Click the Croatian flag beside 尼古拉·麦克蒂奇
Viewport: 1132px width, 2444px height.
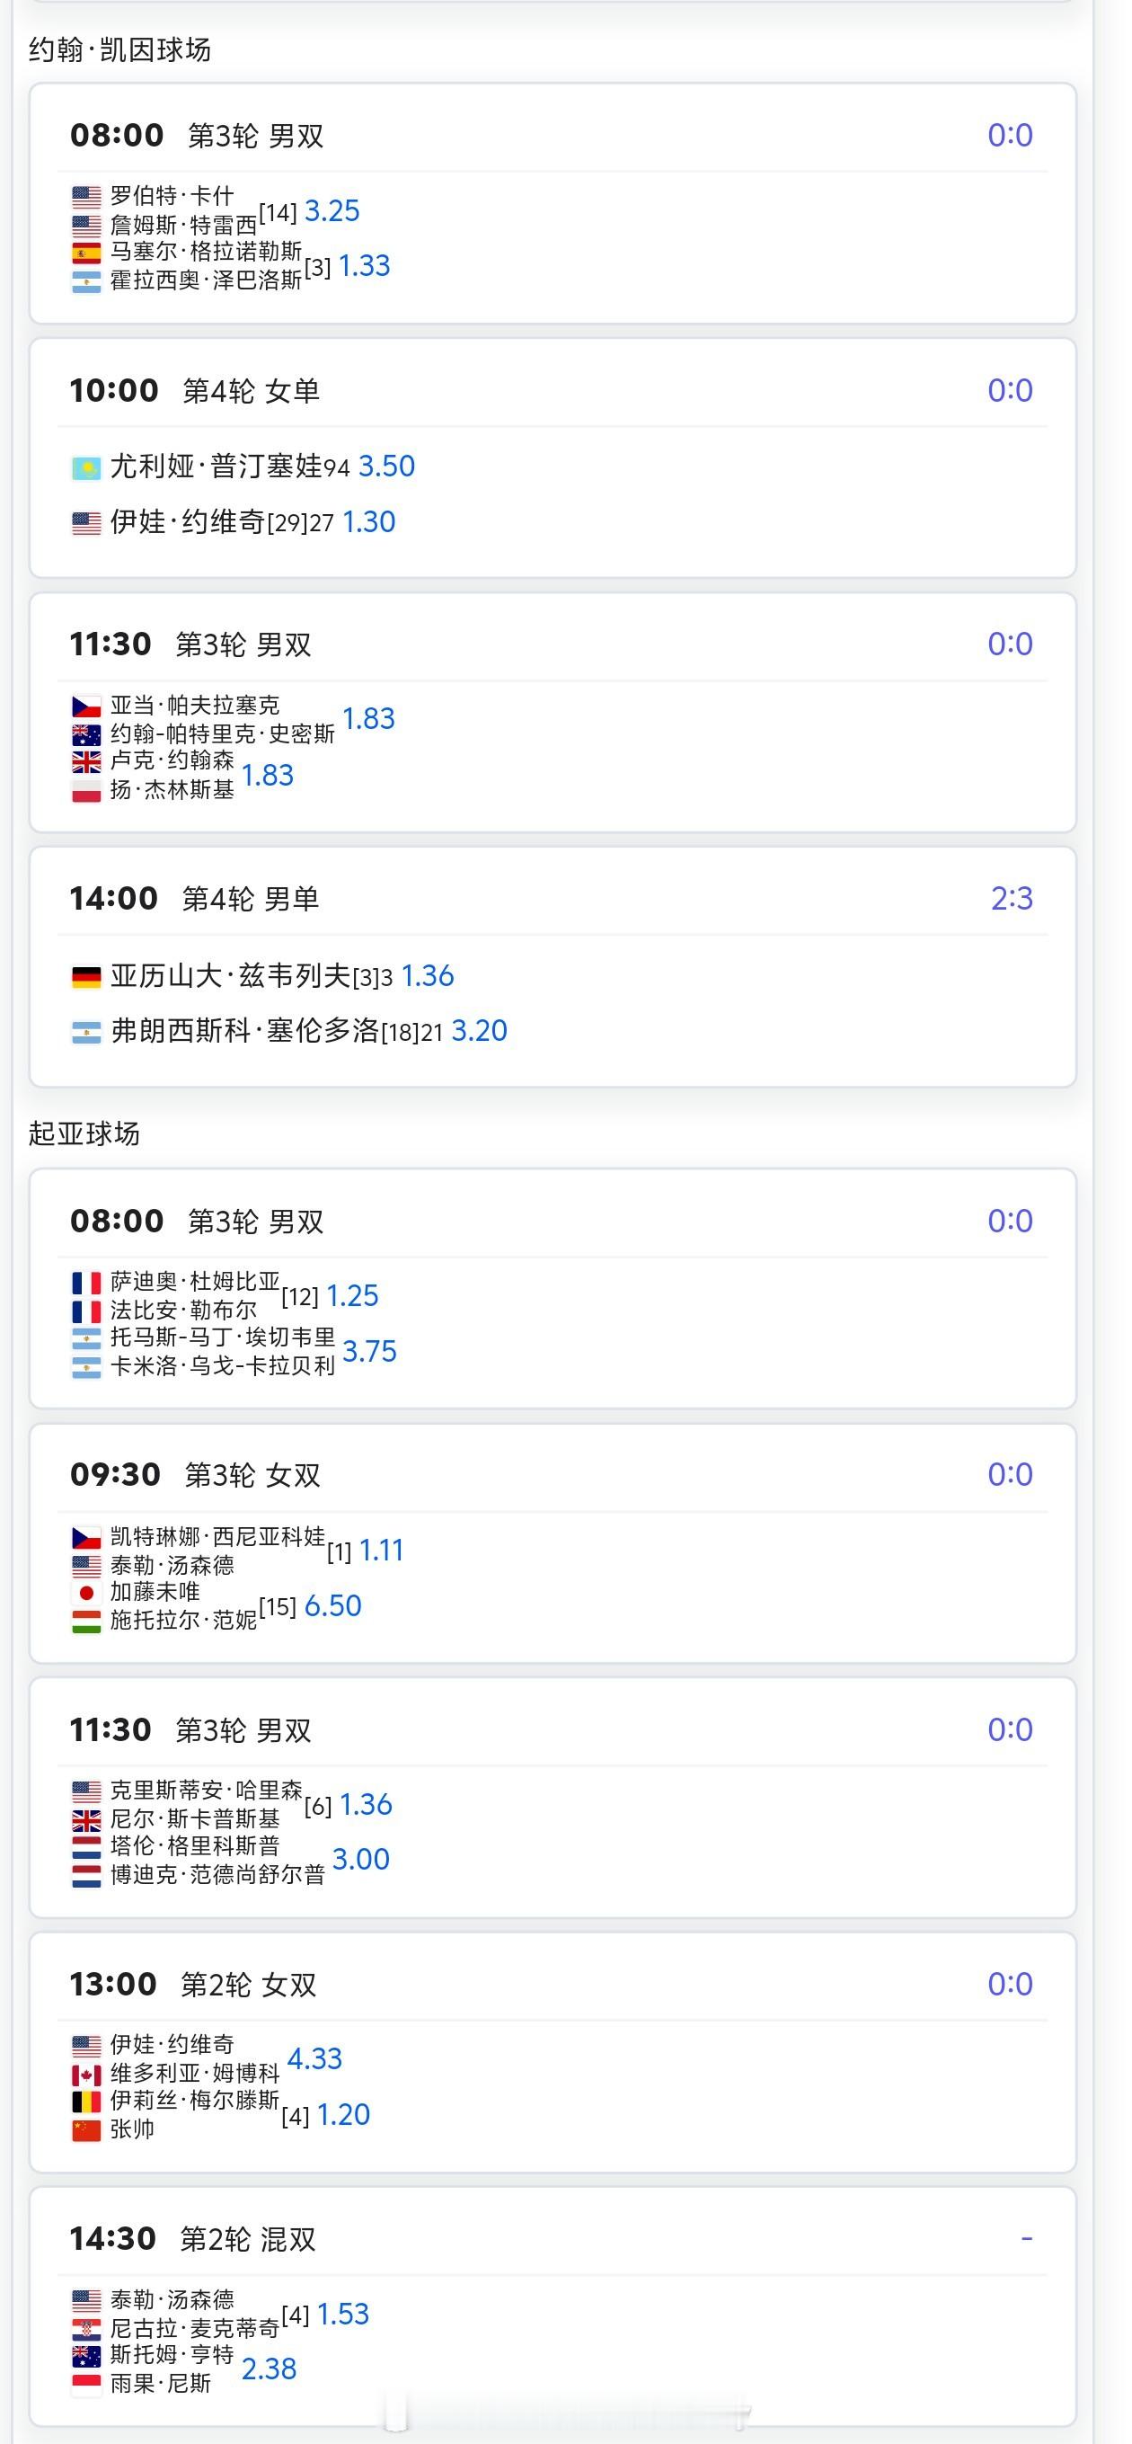tap(86, 2329)
